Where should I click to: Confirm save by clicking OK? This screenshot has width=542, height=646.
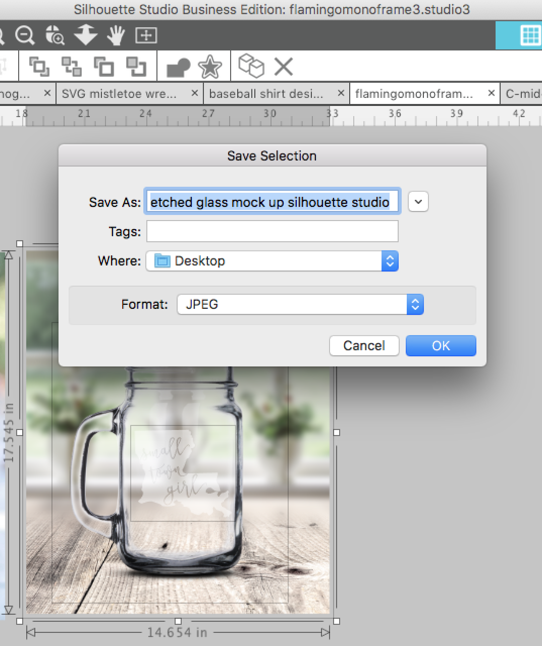coord(440,346)
